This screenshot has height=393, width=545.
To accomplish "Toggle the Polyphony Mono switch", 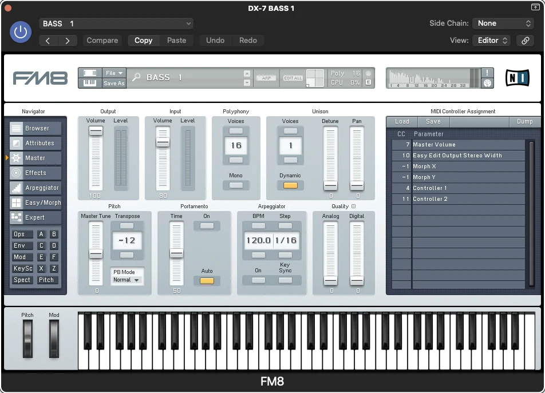I will [x=236, y=185].
